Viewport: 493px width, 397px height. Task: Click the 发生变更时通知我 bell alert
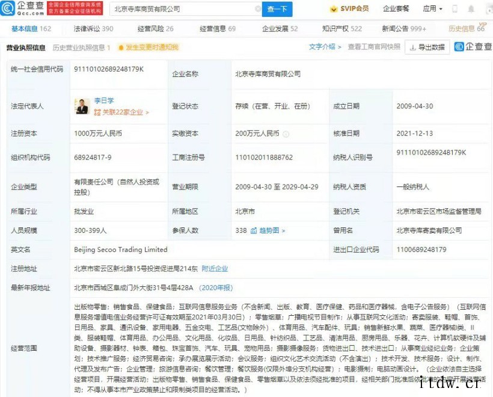click(x=148, y=47)
